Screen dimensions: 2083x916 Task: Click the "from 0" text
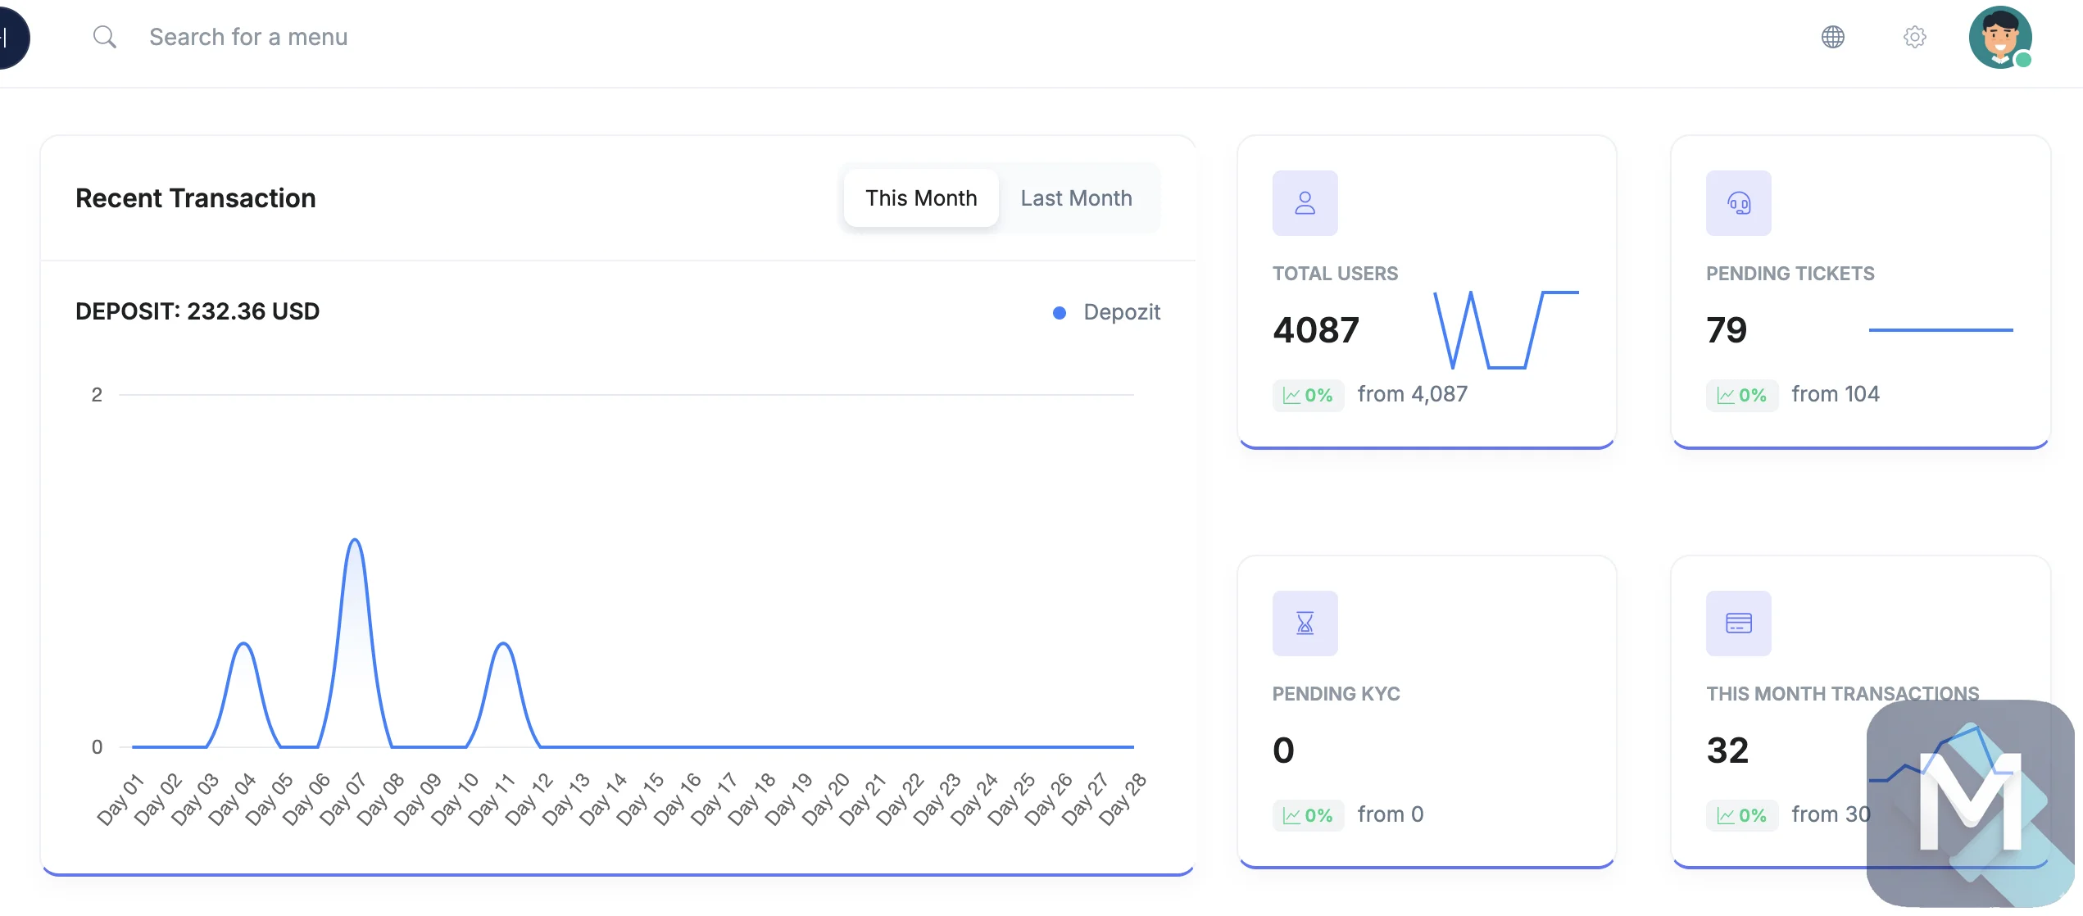[1391, 815]
